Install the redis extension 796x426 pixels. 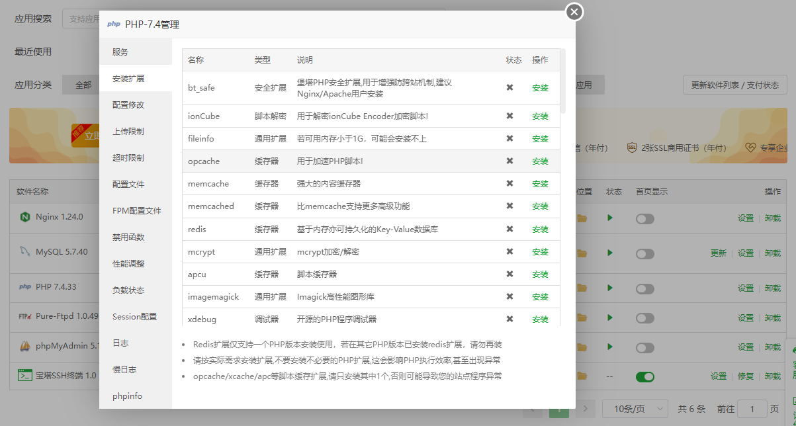[540, 230]
